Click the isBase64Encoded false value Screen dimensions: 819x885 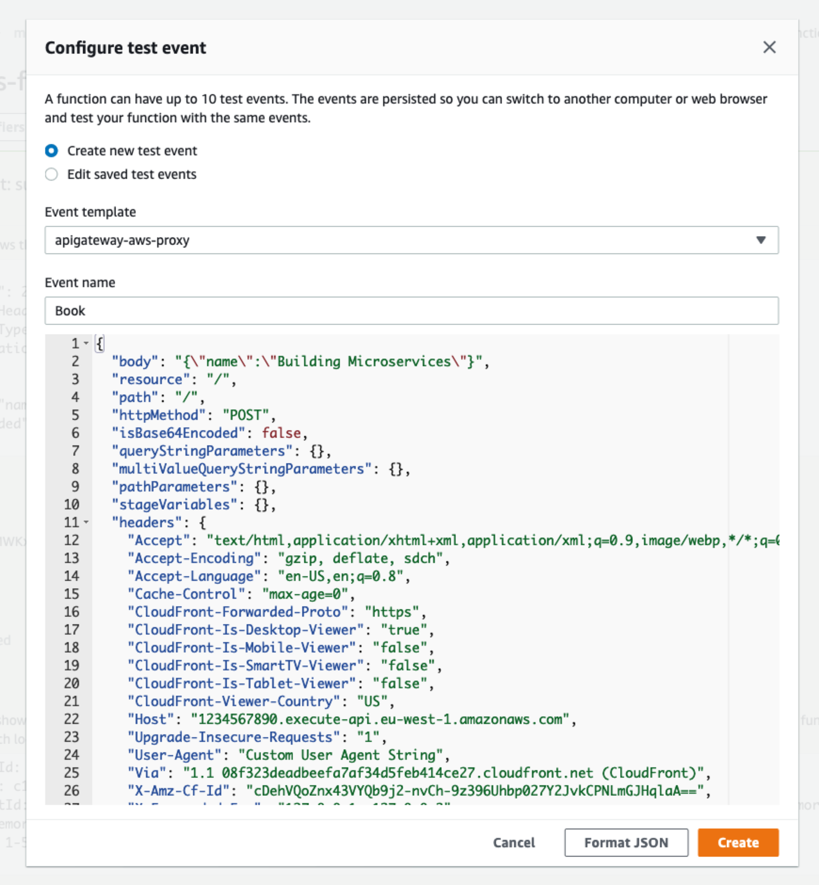[x=281, y=433]
